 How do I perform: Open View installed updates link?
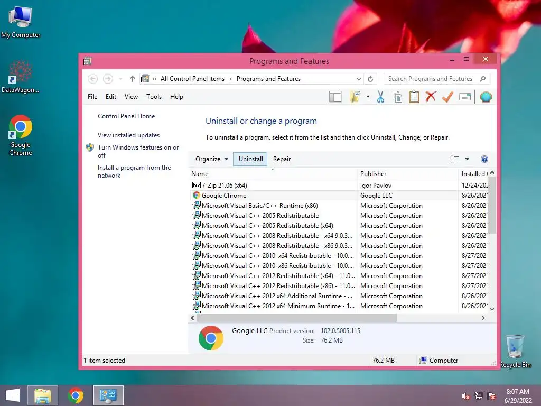pos(129,135)
